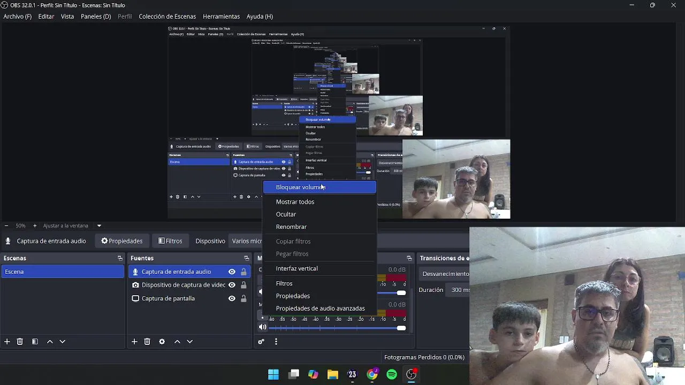The image size is (685, 385).
Task: Open the audio mixer three-dot menu
Action: [276, 342]
